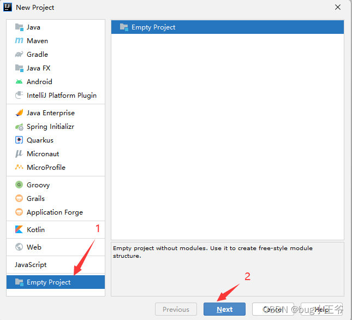Screen dimensions: 352x320
Task: Select Java Enterprise generator
Action: point(56,112)
